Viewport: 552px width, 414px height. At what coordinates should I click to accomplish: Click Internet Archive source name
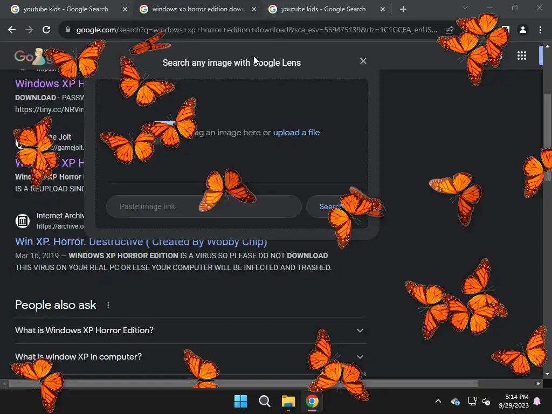[60, 216]
